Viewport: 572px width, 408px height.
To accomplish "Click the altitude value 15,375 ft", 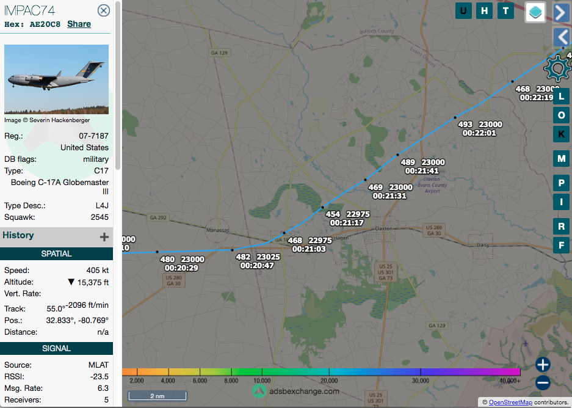I will coord(93,282).
